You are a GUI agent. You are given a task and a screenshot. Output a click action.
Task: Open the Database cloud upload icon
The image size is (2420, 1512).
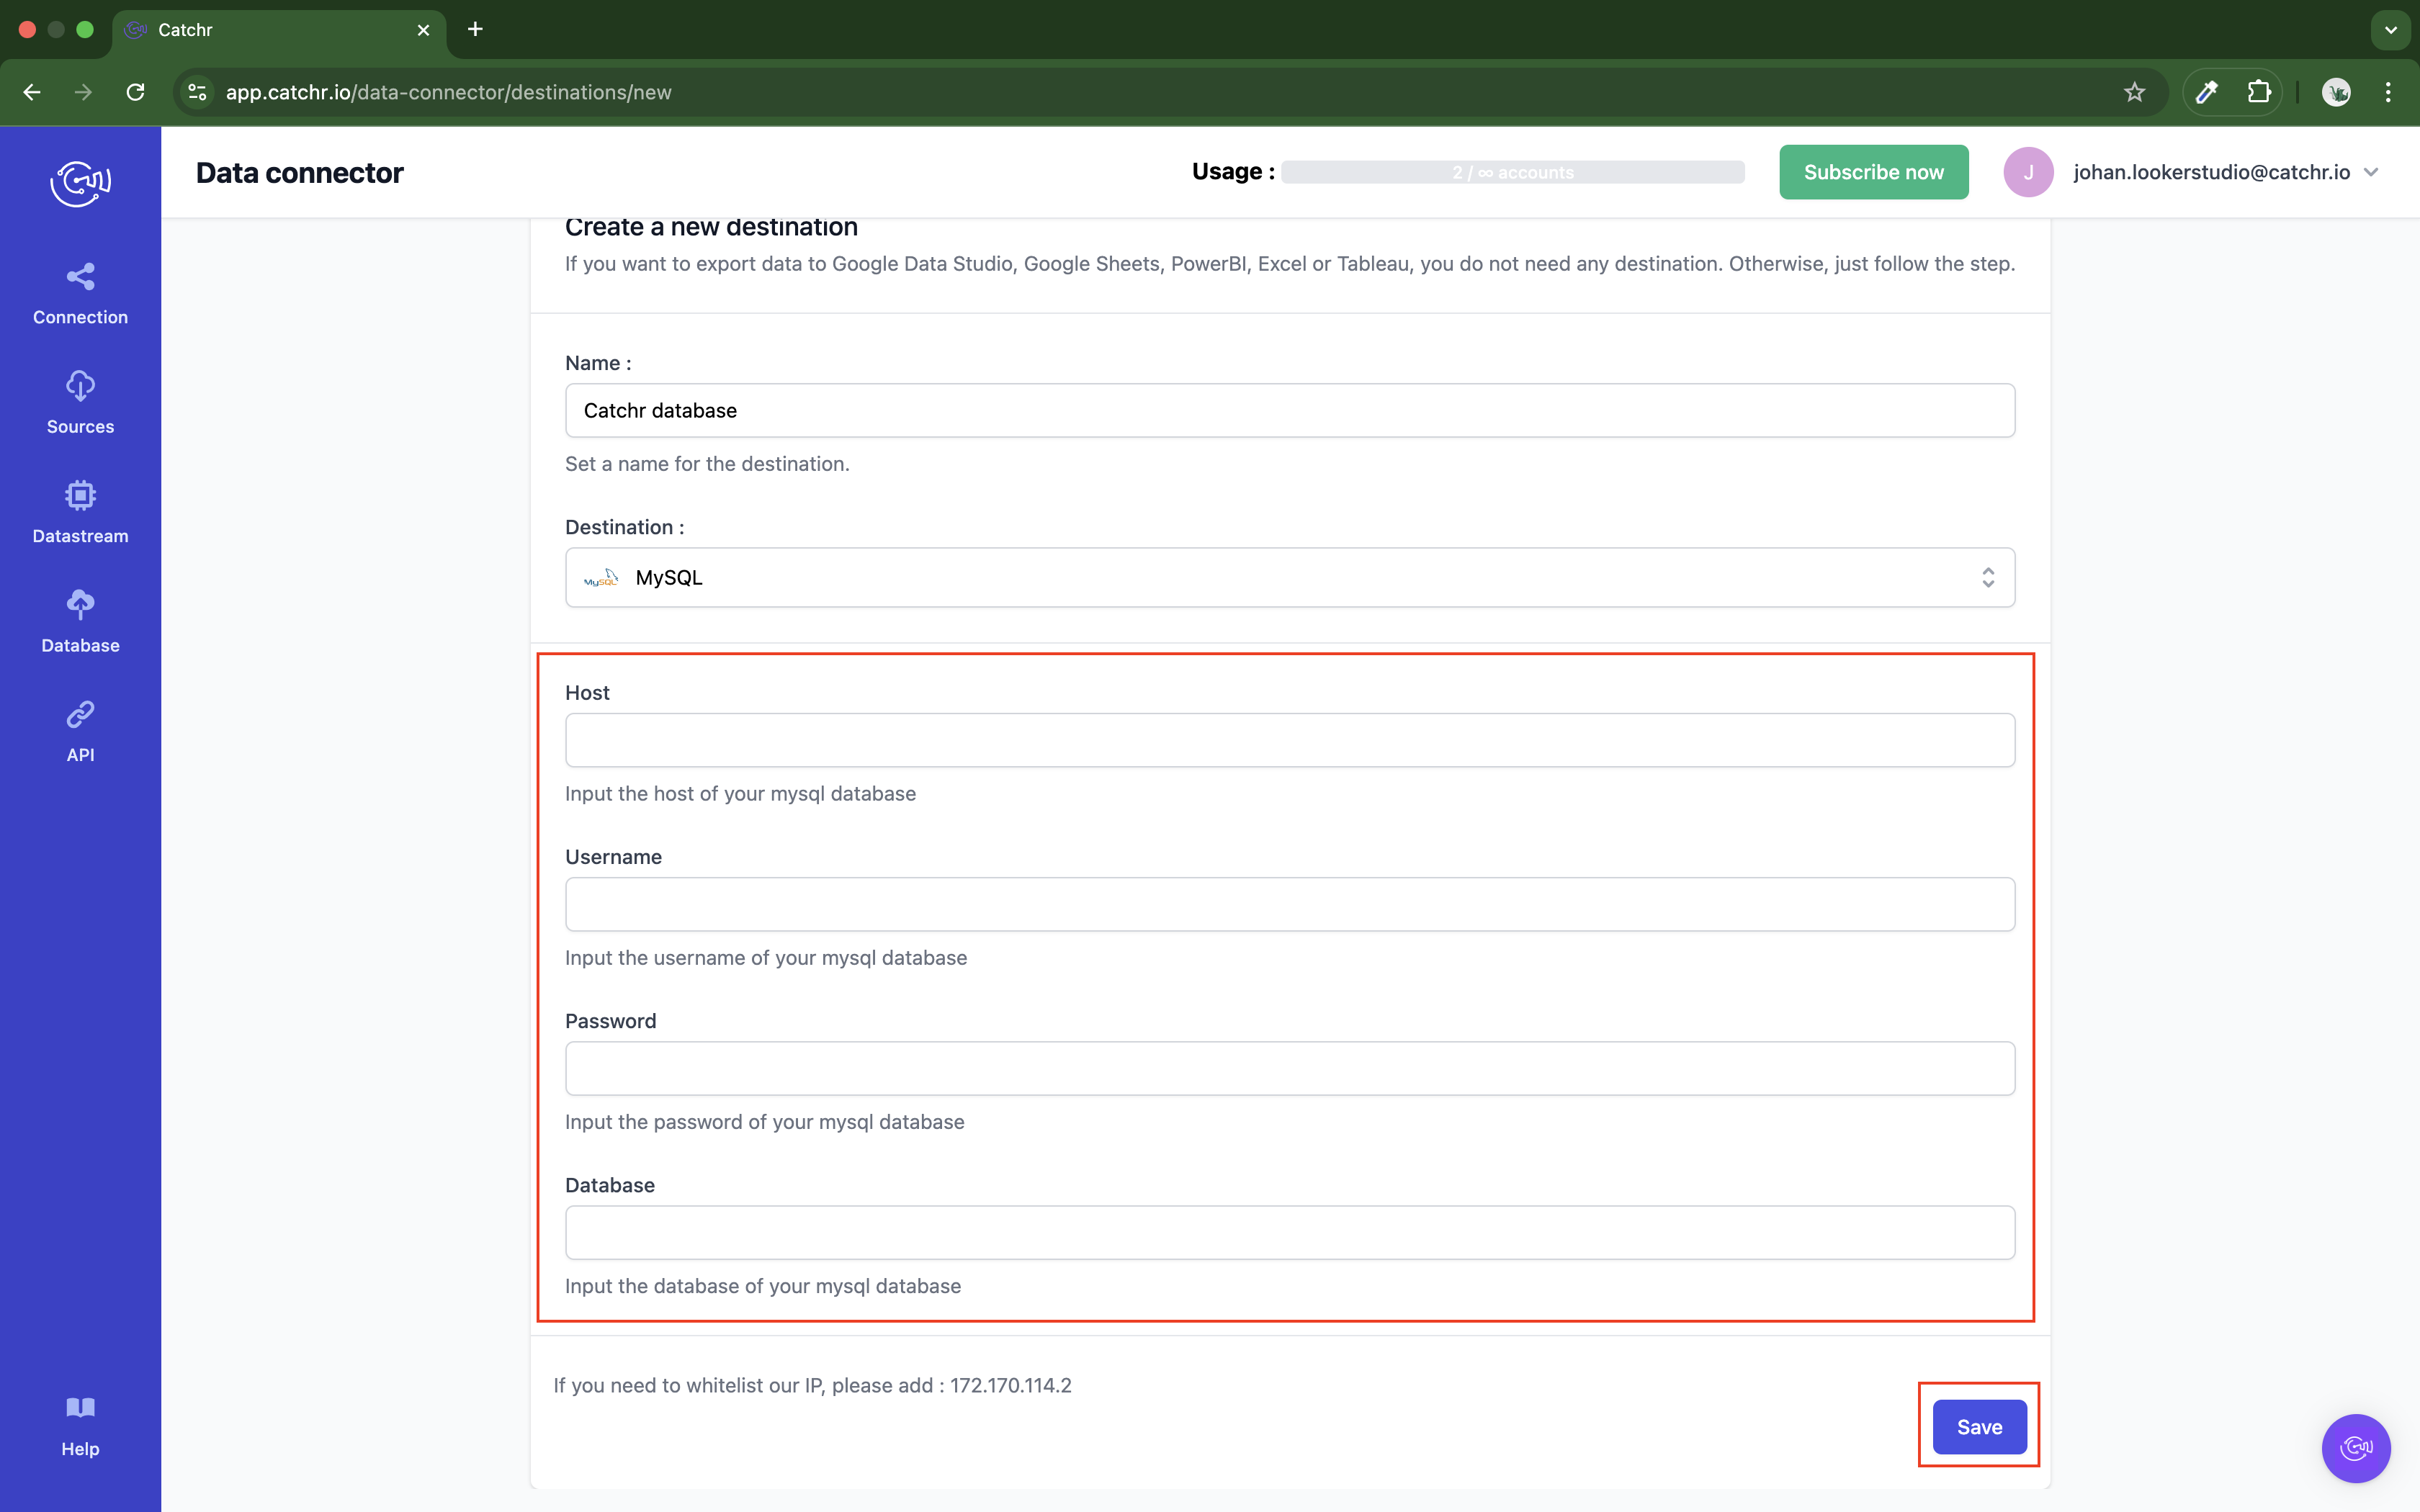tap(80, 604)
